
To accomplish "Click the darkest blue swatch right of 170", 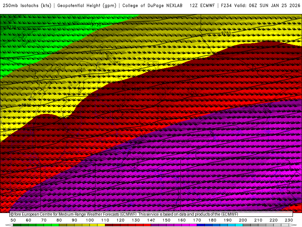I will pos(201,225).
